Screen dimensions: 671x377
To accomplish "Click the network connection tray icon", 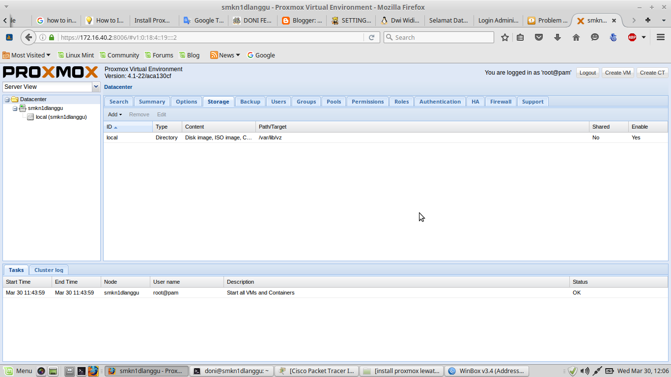I will point(597,371).
